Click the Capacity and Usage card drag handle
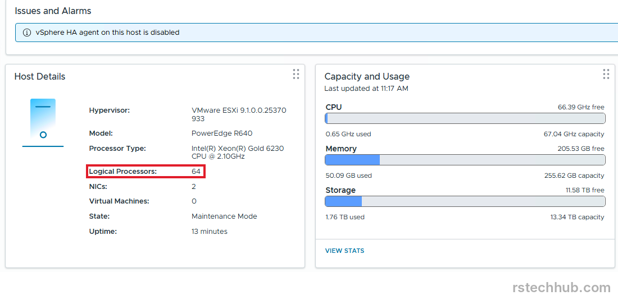The height and width of the screenshot is (300, 618). coord(606,74)
